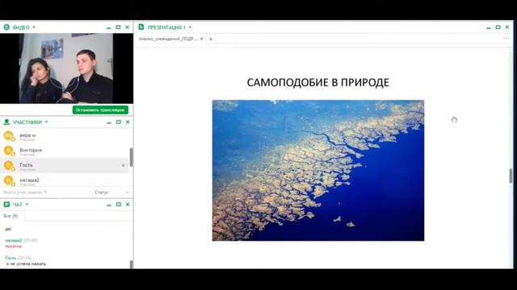
Task: Maximize the Чат panel
Action: [119, 205]
